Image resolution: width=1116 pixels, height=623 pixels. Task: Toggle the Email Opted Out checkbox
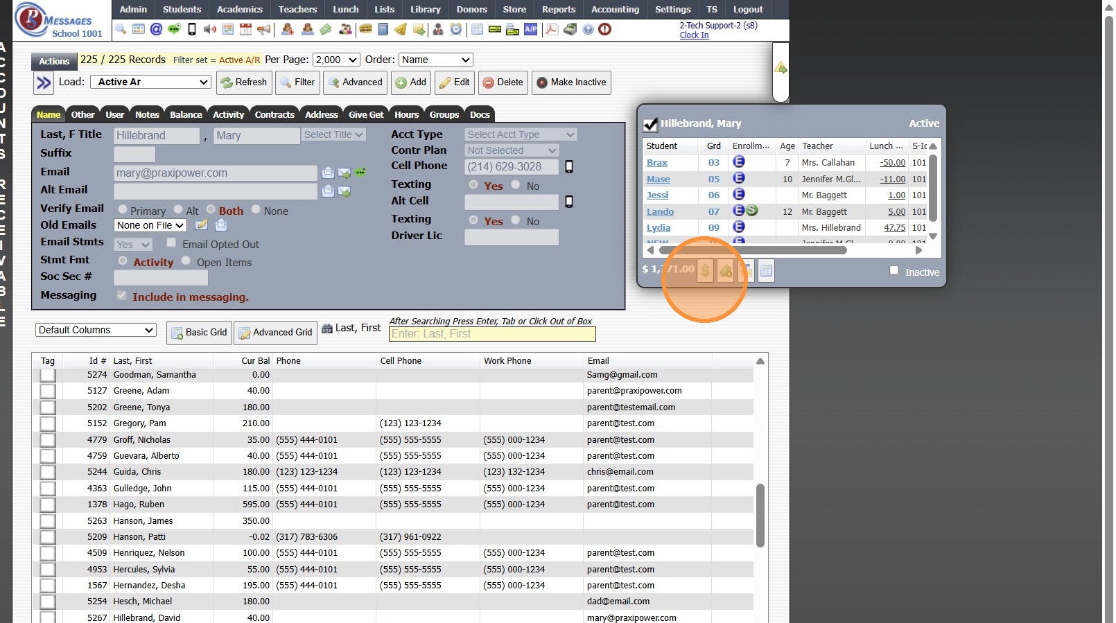coord(171,243)
